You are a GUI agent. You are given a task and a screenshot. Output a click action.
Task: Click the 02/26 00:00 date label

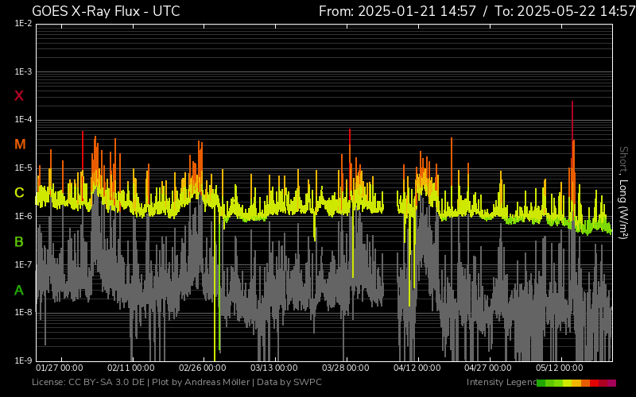pos(203,368)
